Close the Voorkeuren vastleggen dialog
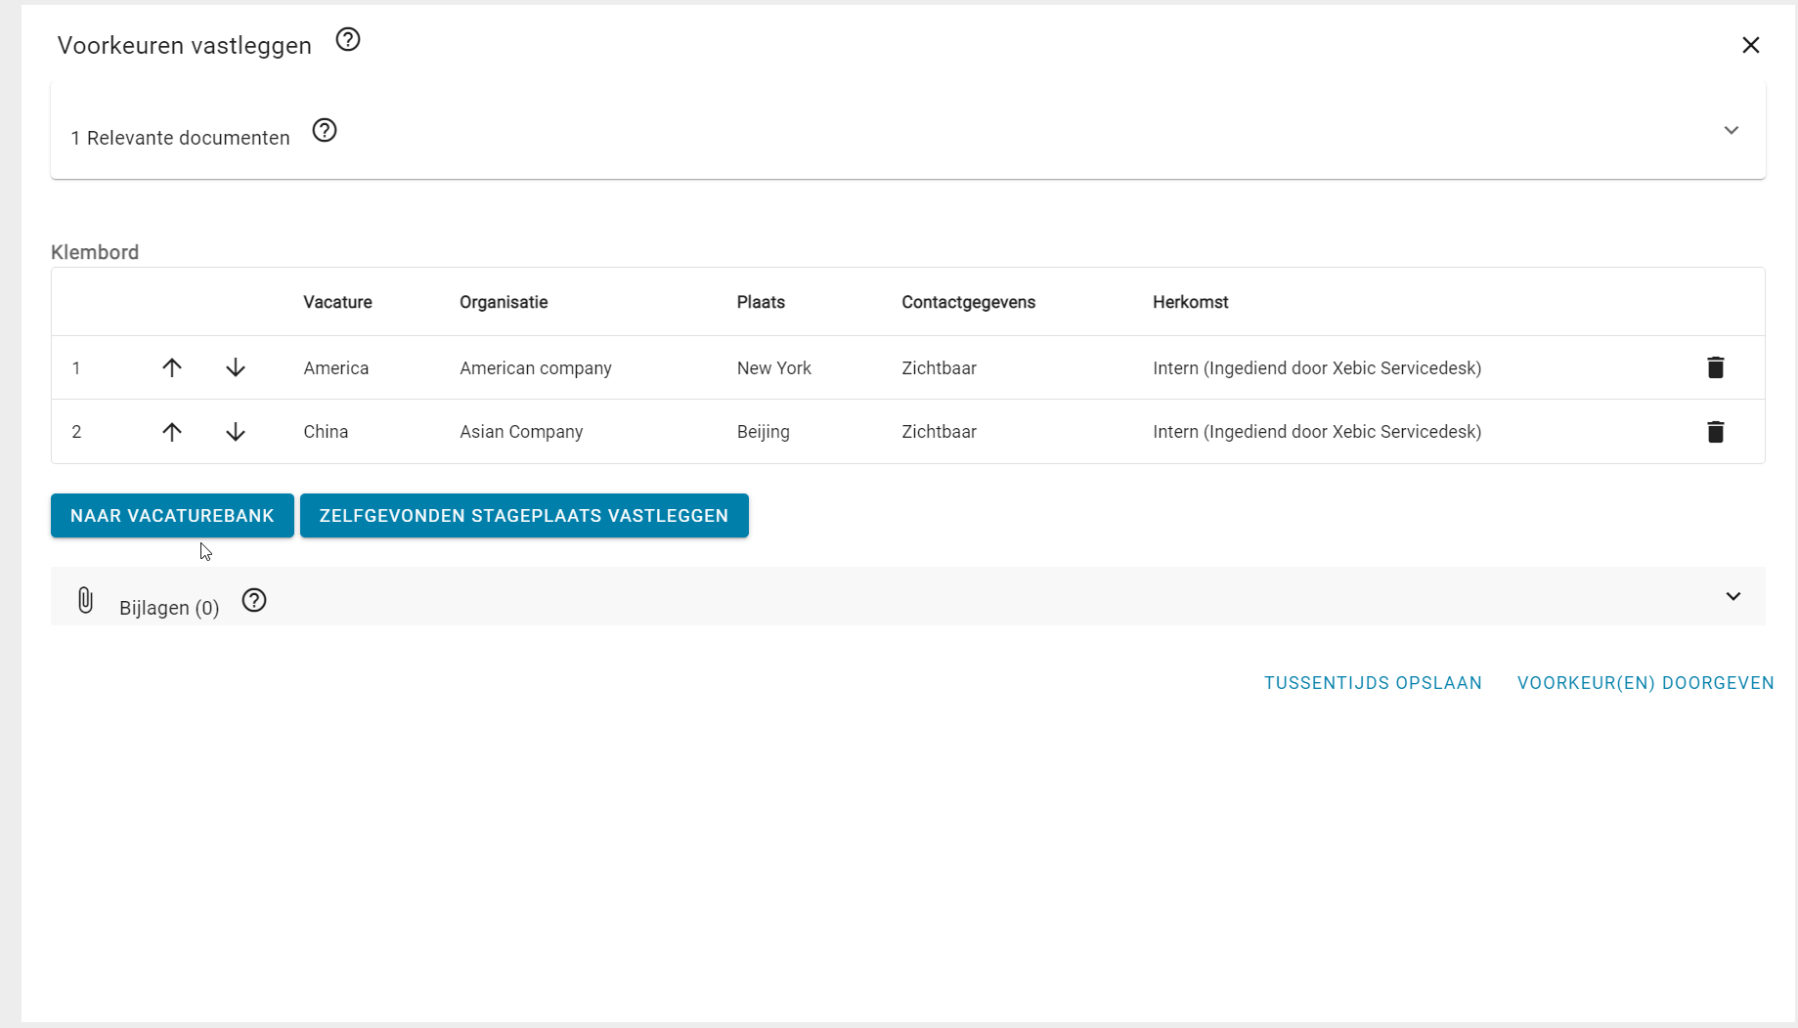 tap(1750, 45)
